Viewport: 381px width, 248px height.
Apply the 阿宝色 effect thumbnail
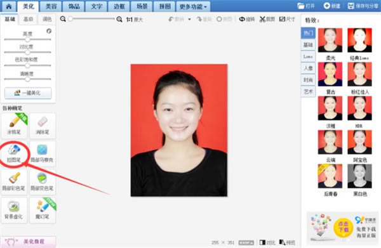359,142
